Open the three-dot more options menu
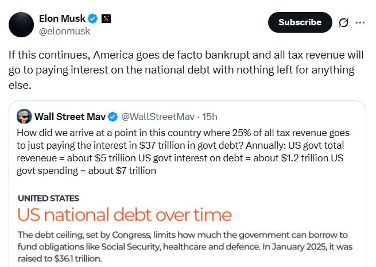376x267 pixels. click(x=361, y=22)
